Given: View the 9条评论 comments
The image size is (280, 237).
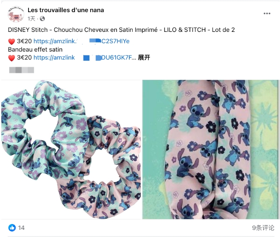Looking at the screenshot, I should click(263, 228).
